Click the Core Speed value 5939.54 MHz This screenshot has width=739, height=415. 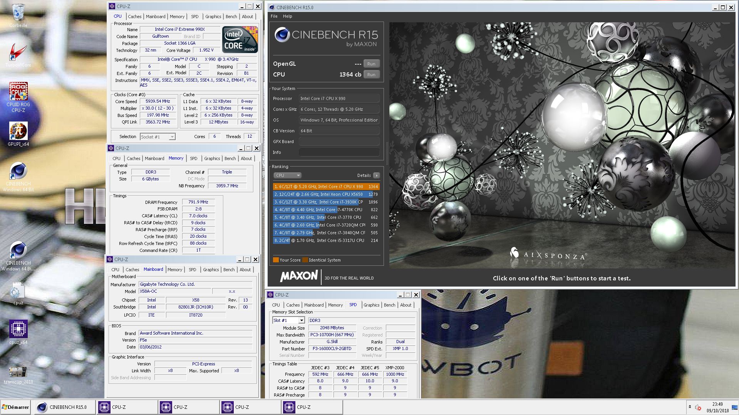[158, 101]
